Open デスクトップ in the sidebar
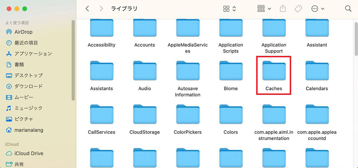 click(x=24, y=75)
